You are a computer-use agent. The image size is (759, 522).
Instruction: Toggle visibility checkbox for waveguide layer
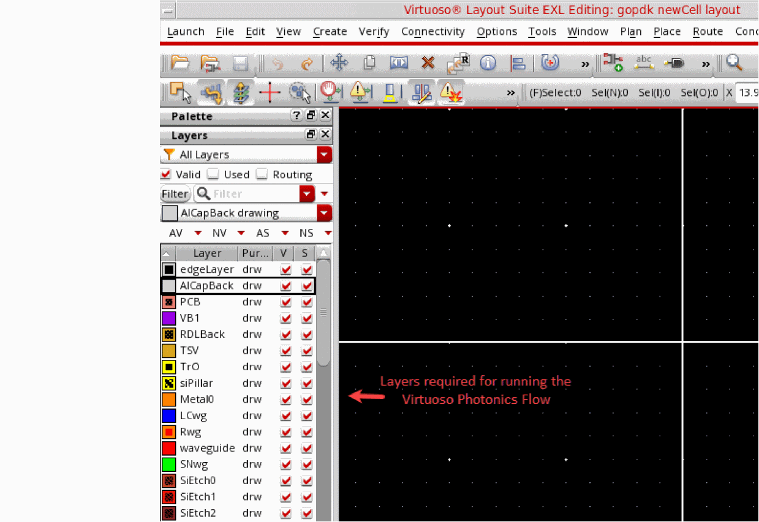point(285,448)
